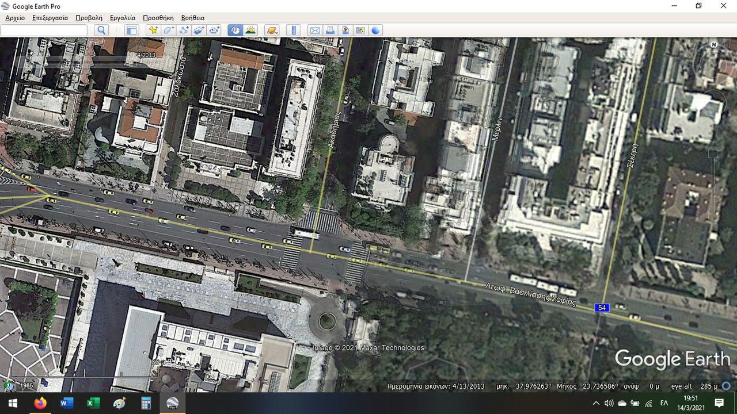The height and width of the screenshot is (414, 737).
Task: Click the 4/2013 imagery date label
Action: pos(146,55)
